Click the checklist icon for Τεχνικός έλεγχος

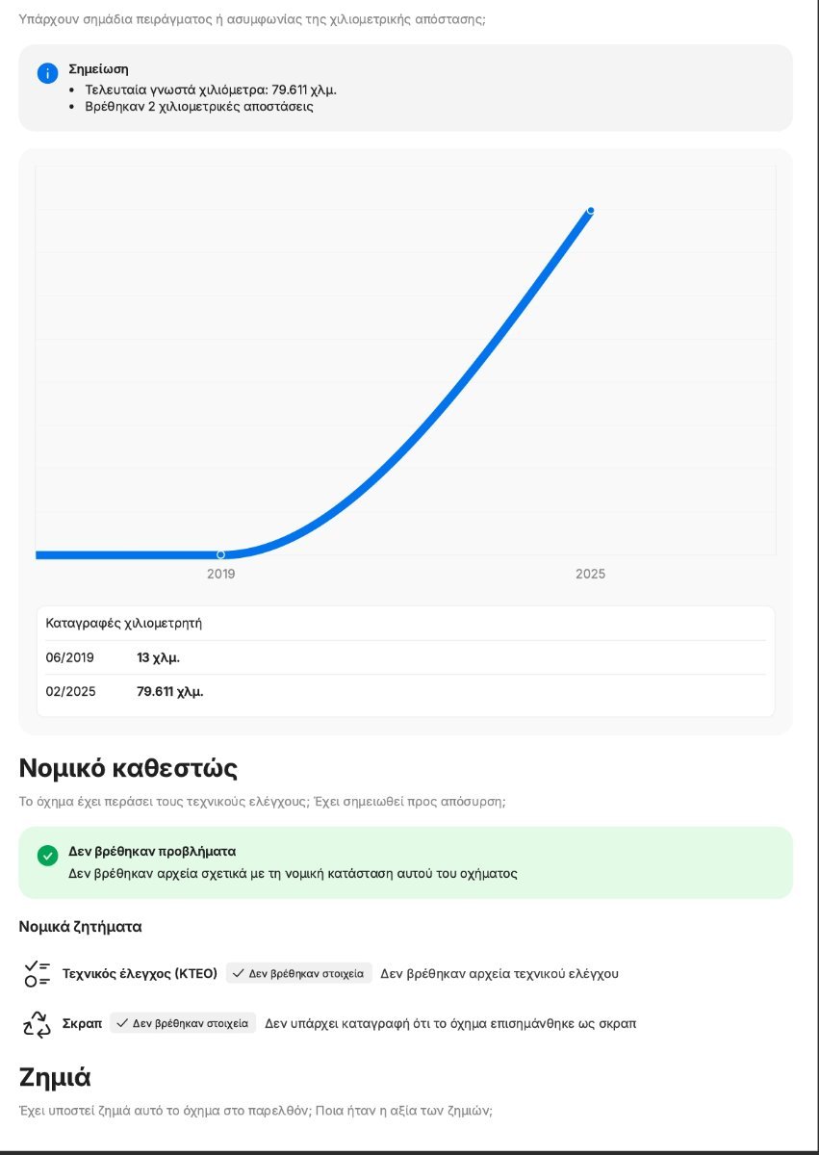click(37, 973)
